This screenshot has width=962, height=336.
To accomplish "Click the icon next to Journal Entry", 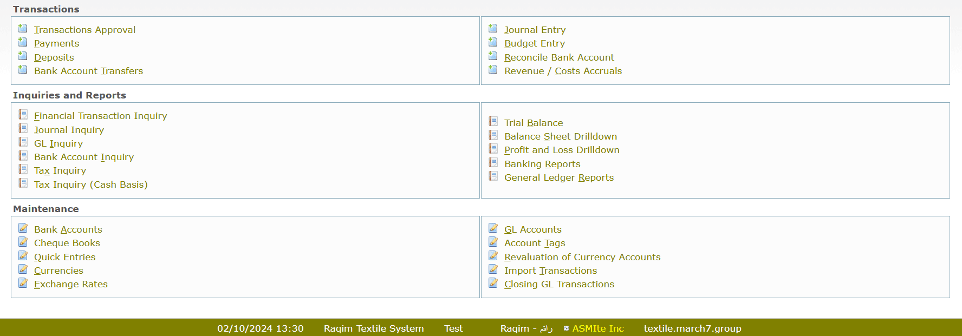I will pyautogui.click(x=493, y=29).
